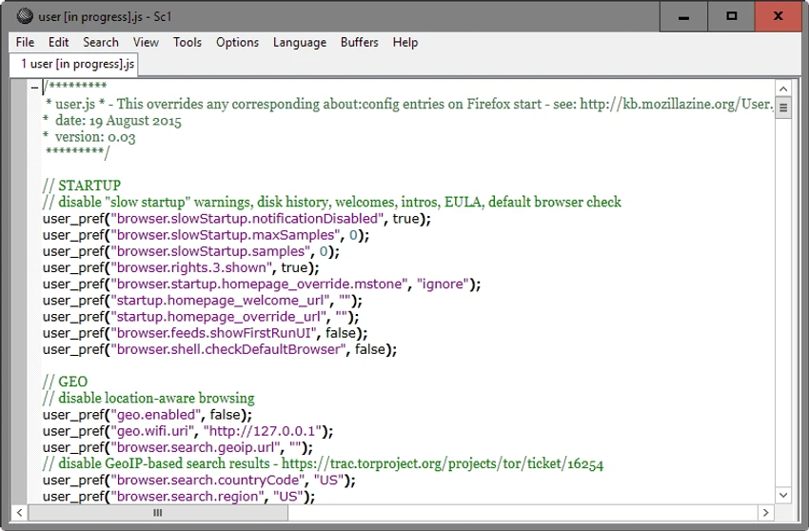This screenshot has height=531, width=809.
Task: Click "browser.slowStartup.notificationDisabled" string
Action: pyautogui.click(x=247, y=219)
